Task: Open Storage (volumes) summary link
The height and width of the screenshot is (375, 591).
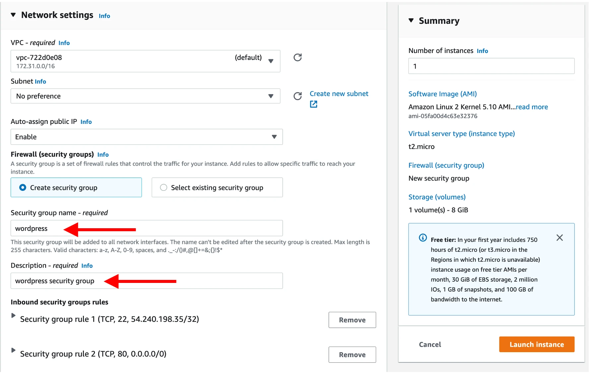Action: [x=437, y=197]
